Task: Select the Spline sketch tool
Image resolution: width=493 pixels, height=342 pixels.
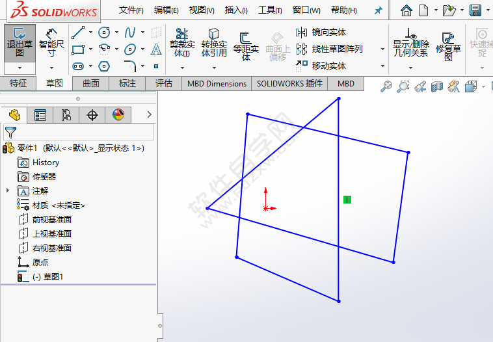Action: (x=130, y=33)
